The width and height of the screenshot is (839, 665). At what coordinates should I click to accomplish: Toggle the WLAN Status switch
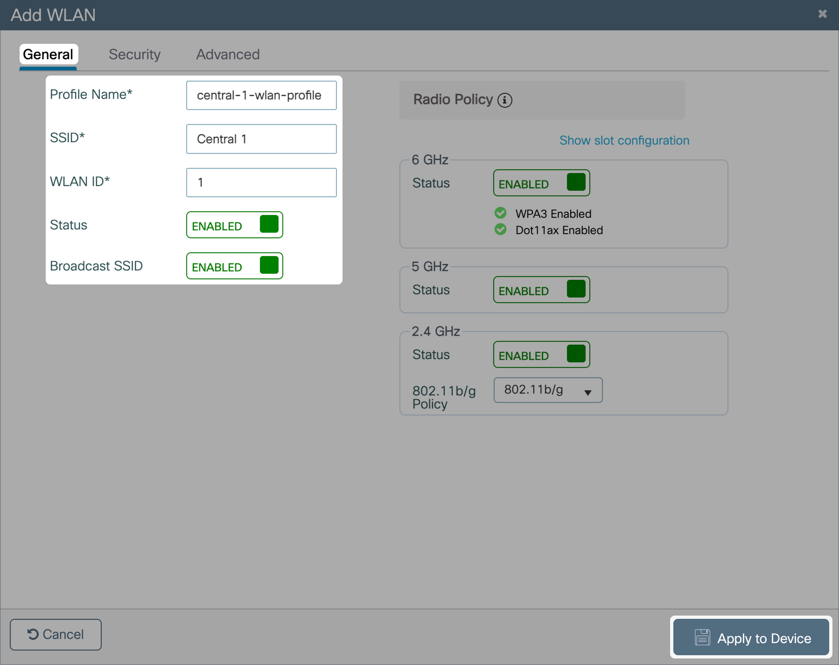234,225
